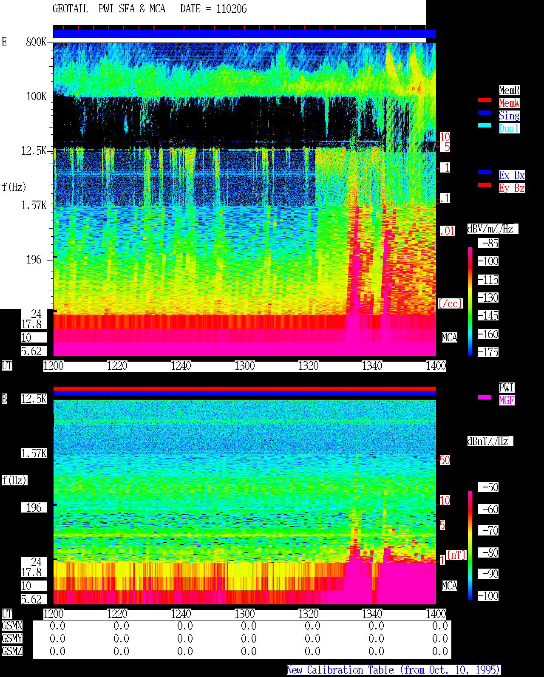
Task: Click the red .1 density tick label
Action: pyautogui.click(x=445, y=198)
